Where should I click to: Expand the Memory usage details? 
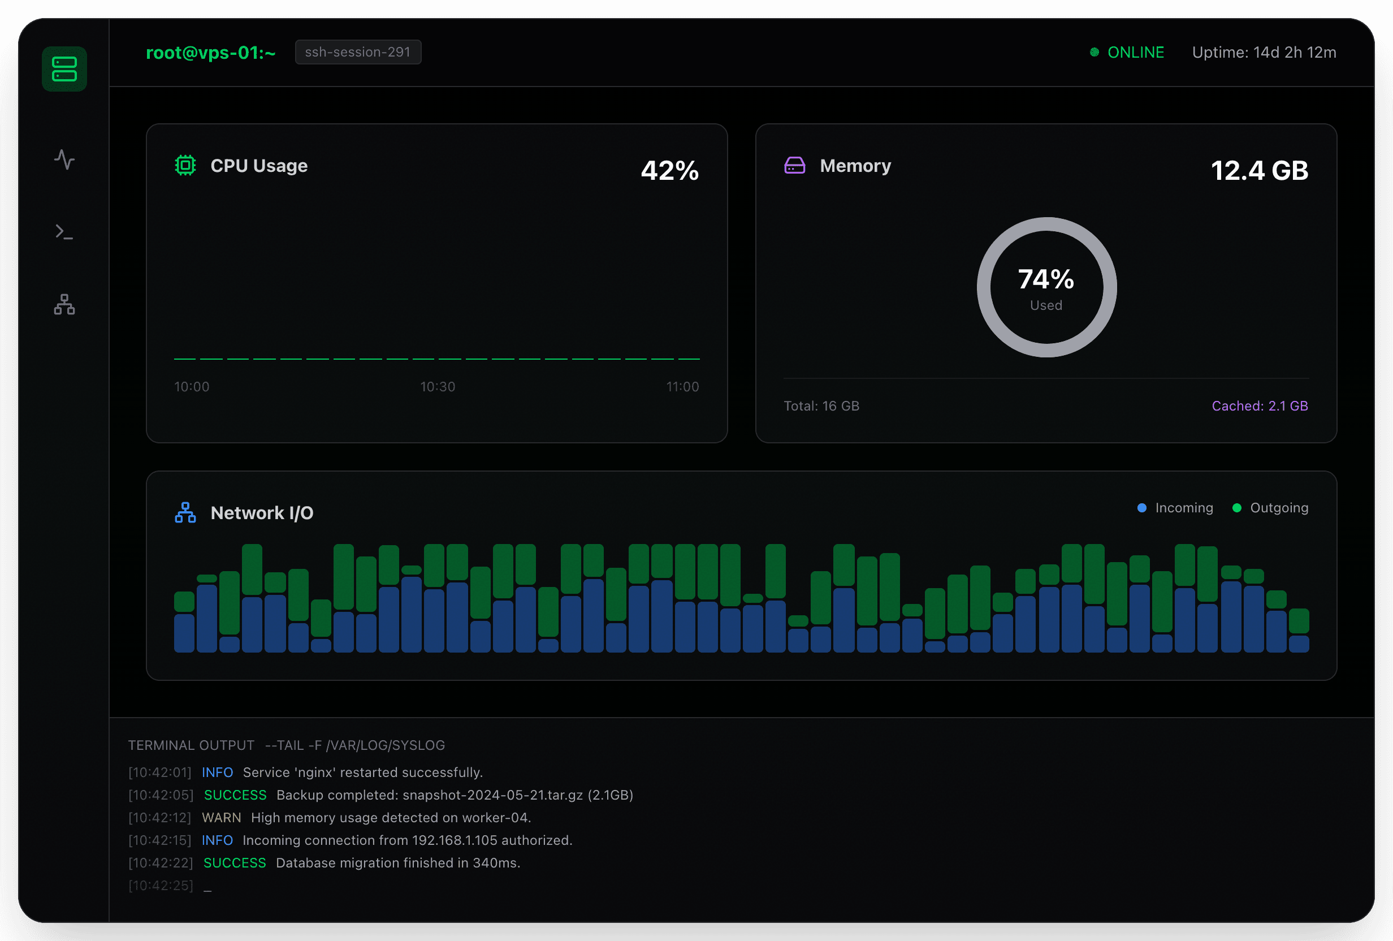[x=1046, y=282]
